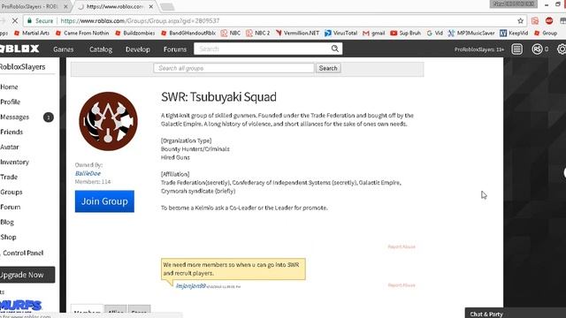Open Trade in sidebar

(x=9, y=177)
